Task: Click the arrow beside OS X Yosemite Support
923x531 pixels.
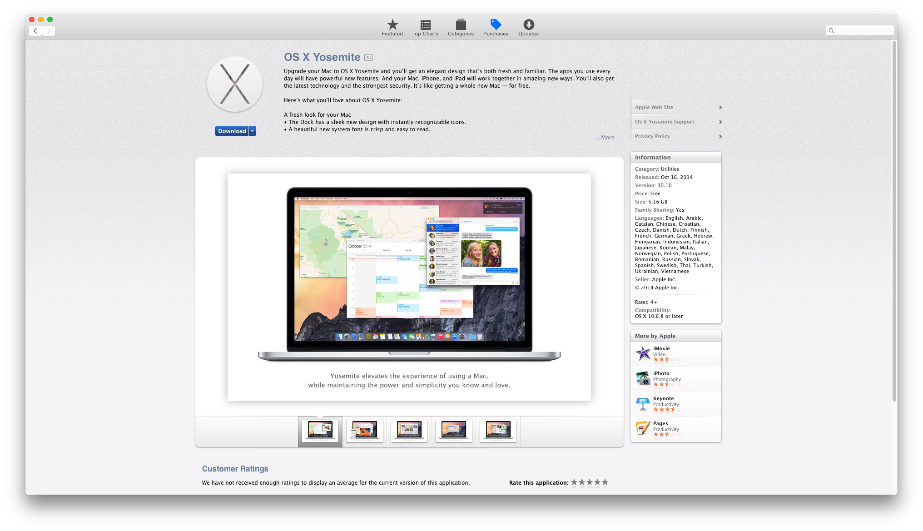Action: [x=720, y=122]
